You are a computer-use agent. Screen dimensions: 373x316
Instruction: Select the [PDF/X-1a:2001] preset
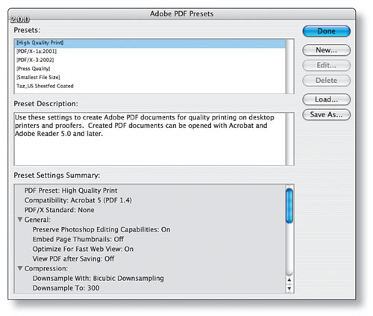150,52
